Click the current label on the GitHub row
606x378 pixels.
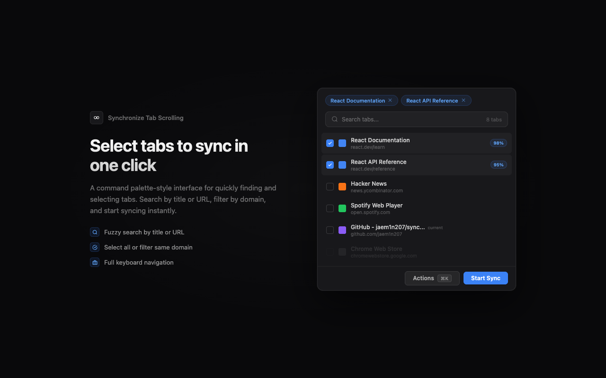coord(435,228)
